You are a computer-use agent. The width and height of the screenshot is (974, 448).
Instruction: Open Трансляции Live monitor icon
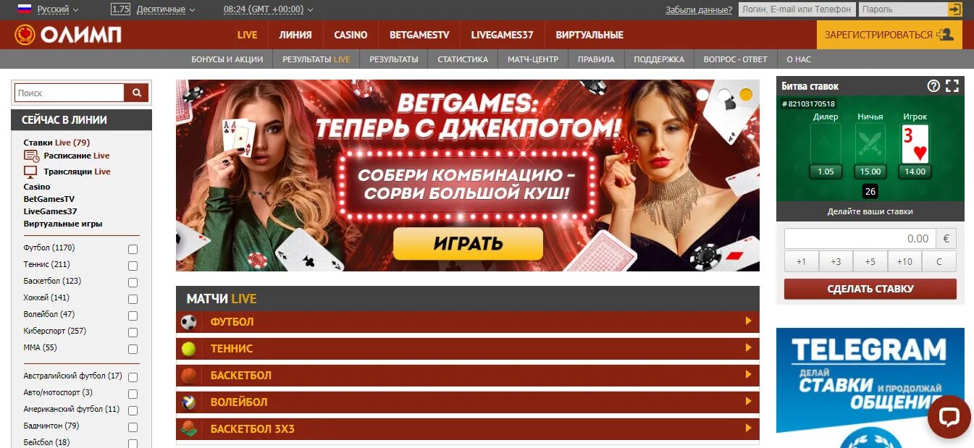30,172
